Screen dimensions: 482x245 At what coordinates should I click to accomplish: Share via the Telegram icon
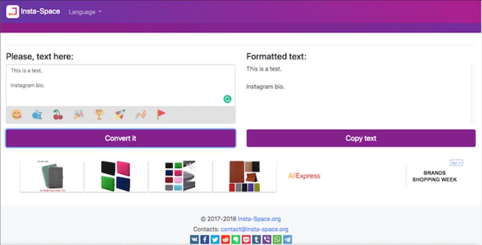(288, 240)
